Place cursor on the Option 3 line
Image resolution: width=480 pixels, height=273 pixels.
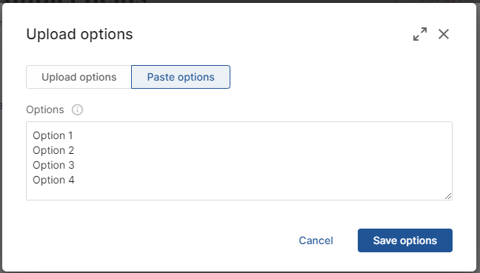point(53,165)
